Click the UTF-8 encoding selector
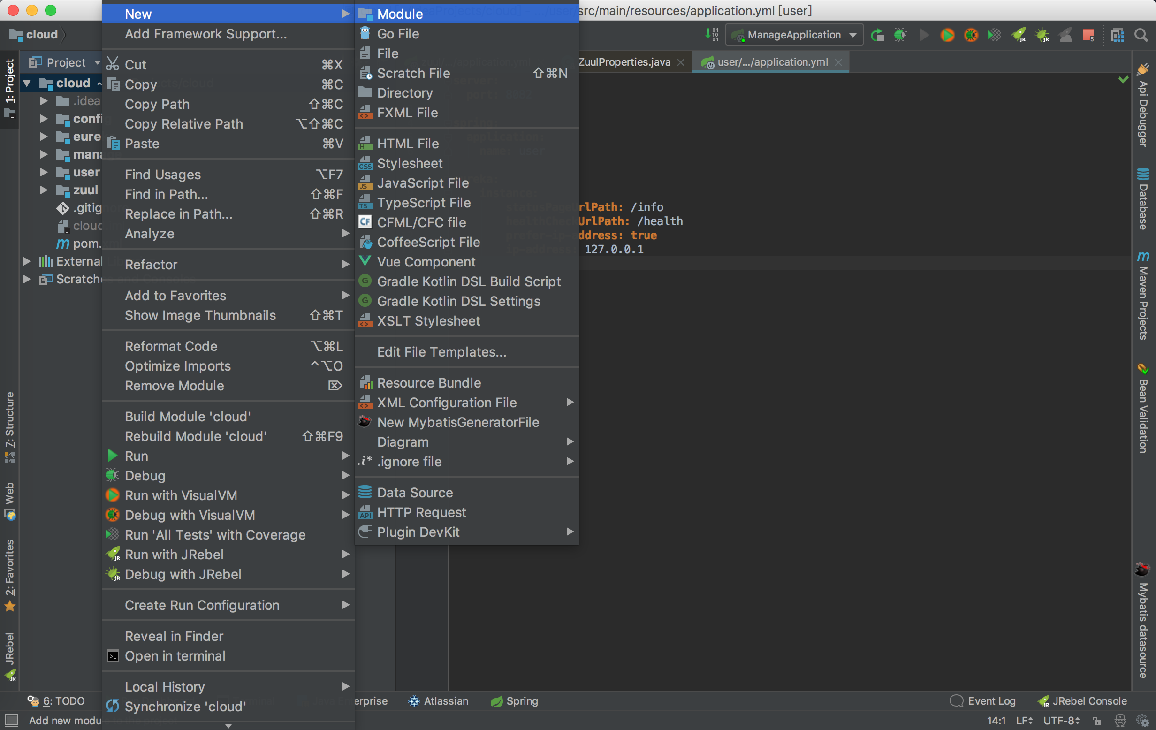This screenshot has height=730, width=1156. pyautogui.click(x=1061, y=721)
